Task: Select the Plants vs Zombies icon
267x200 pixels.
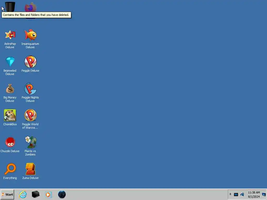Action: [31, 142]
